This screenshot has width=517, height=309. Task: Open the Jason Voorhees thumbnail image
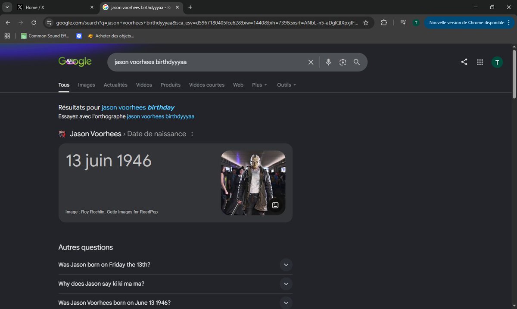[x=253, y=183]
